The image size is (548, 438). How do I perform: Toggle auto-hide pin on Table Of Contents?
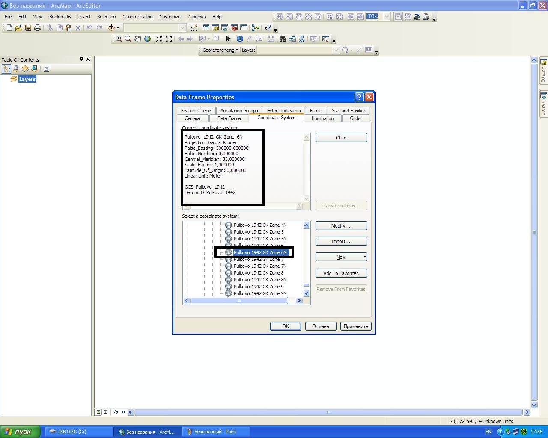click(x=81, y=59)
